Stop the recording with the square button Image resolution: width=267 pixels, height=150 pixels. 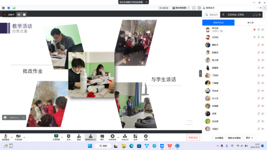pyautogui.click(x=24, y=15)
